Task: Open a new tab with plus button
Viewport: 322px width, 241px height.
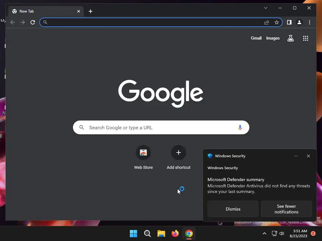Action: pyautogui.click(x=90, y=11)
